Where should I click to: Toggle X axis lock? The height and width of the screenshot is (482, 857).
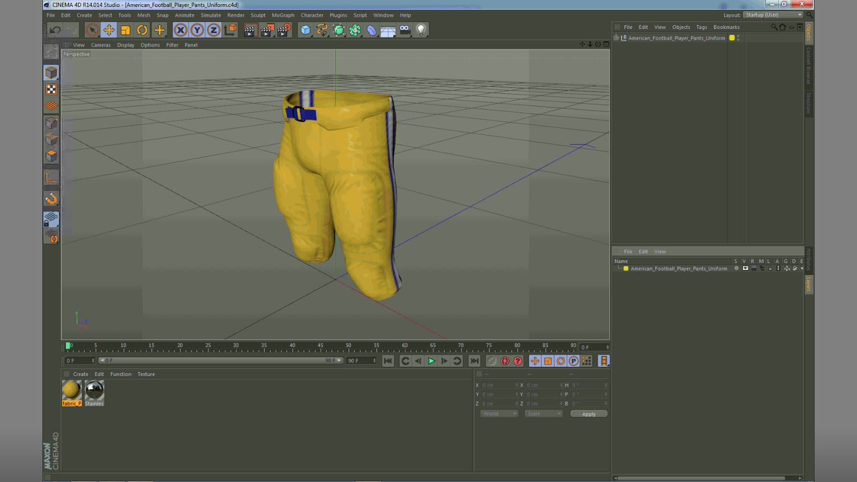(x=181, y=30)
